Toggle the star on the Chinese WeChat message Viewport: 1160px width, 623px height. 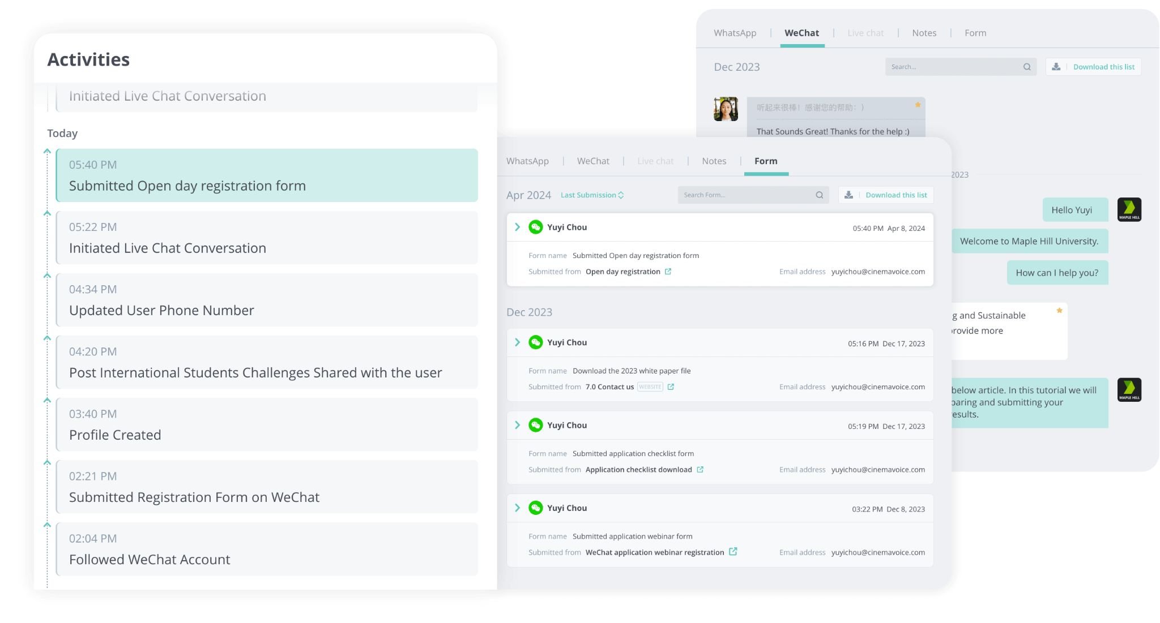coord(918,105)
